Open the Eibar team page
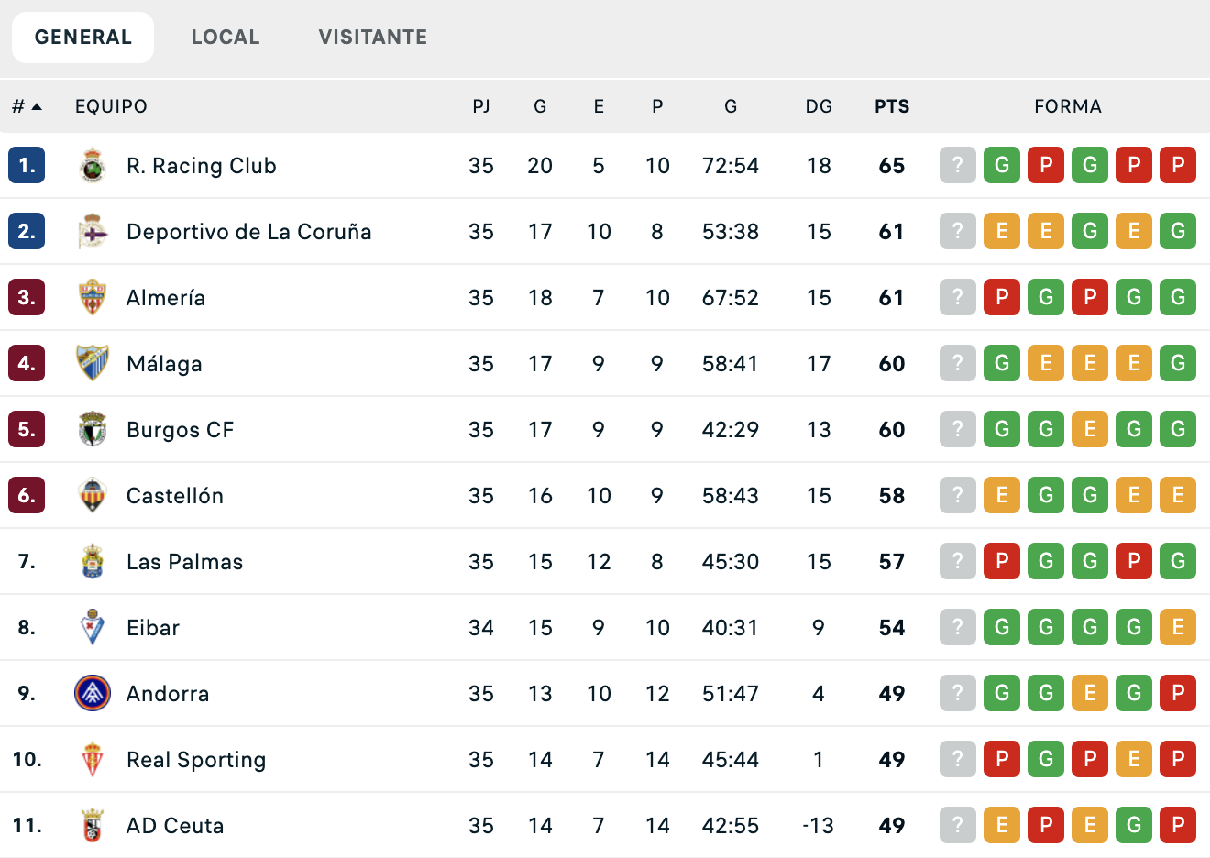The image size is (1210, 858). pyautogui.click(x=154, y=627)
